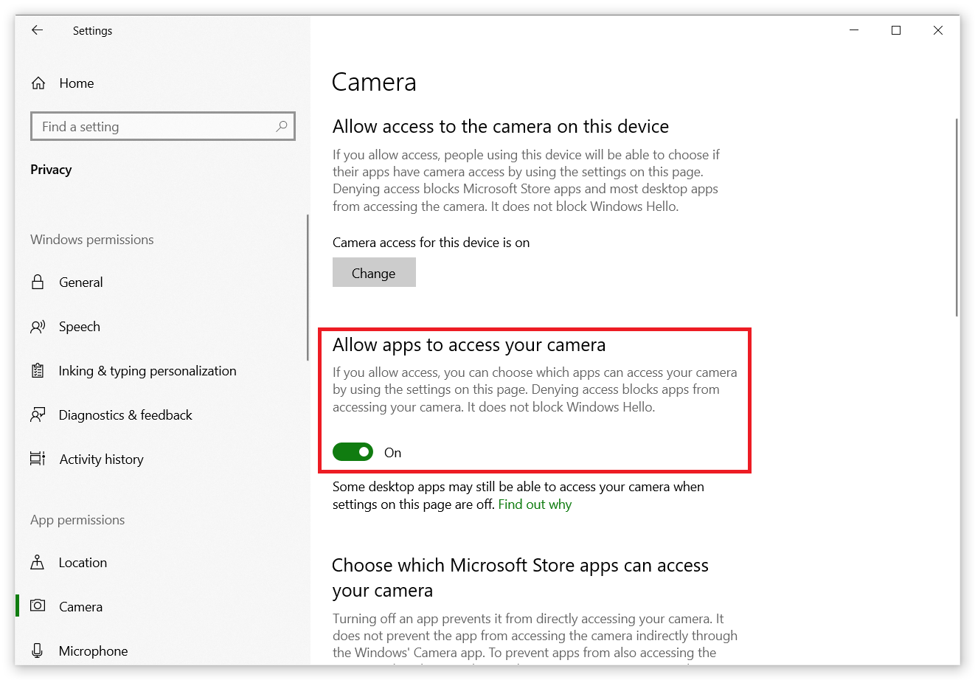Open the Camera privacy page
Screen dimensions: 975x680
(x=80, y=607)
